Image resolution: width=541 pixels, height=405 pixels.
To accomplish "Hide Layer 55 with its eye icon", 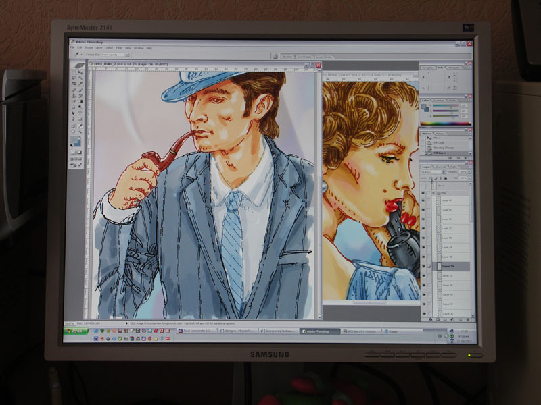I will tap(424, 257).
